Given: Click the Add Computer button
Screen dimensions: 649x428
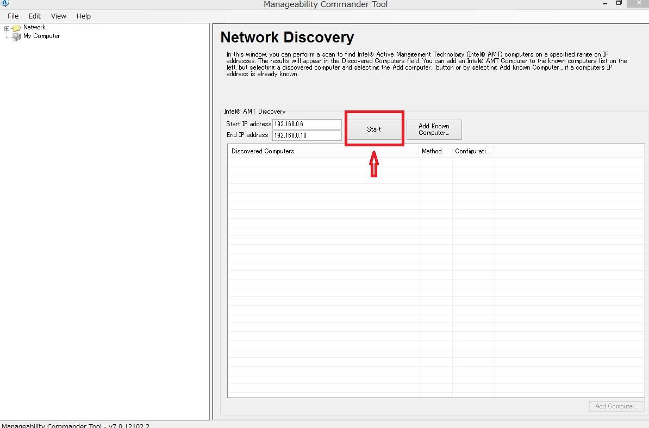Looking at the screenshot, I should (x=617, y=406).
